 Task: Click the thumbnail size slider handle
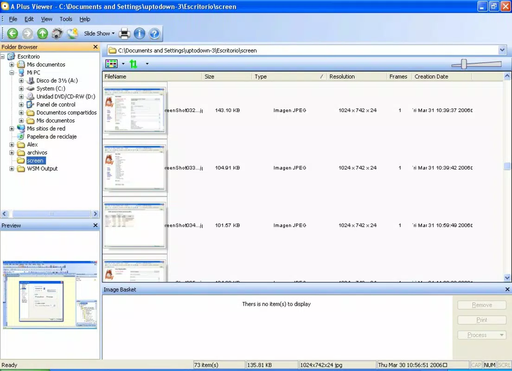(464, 64)
